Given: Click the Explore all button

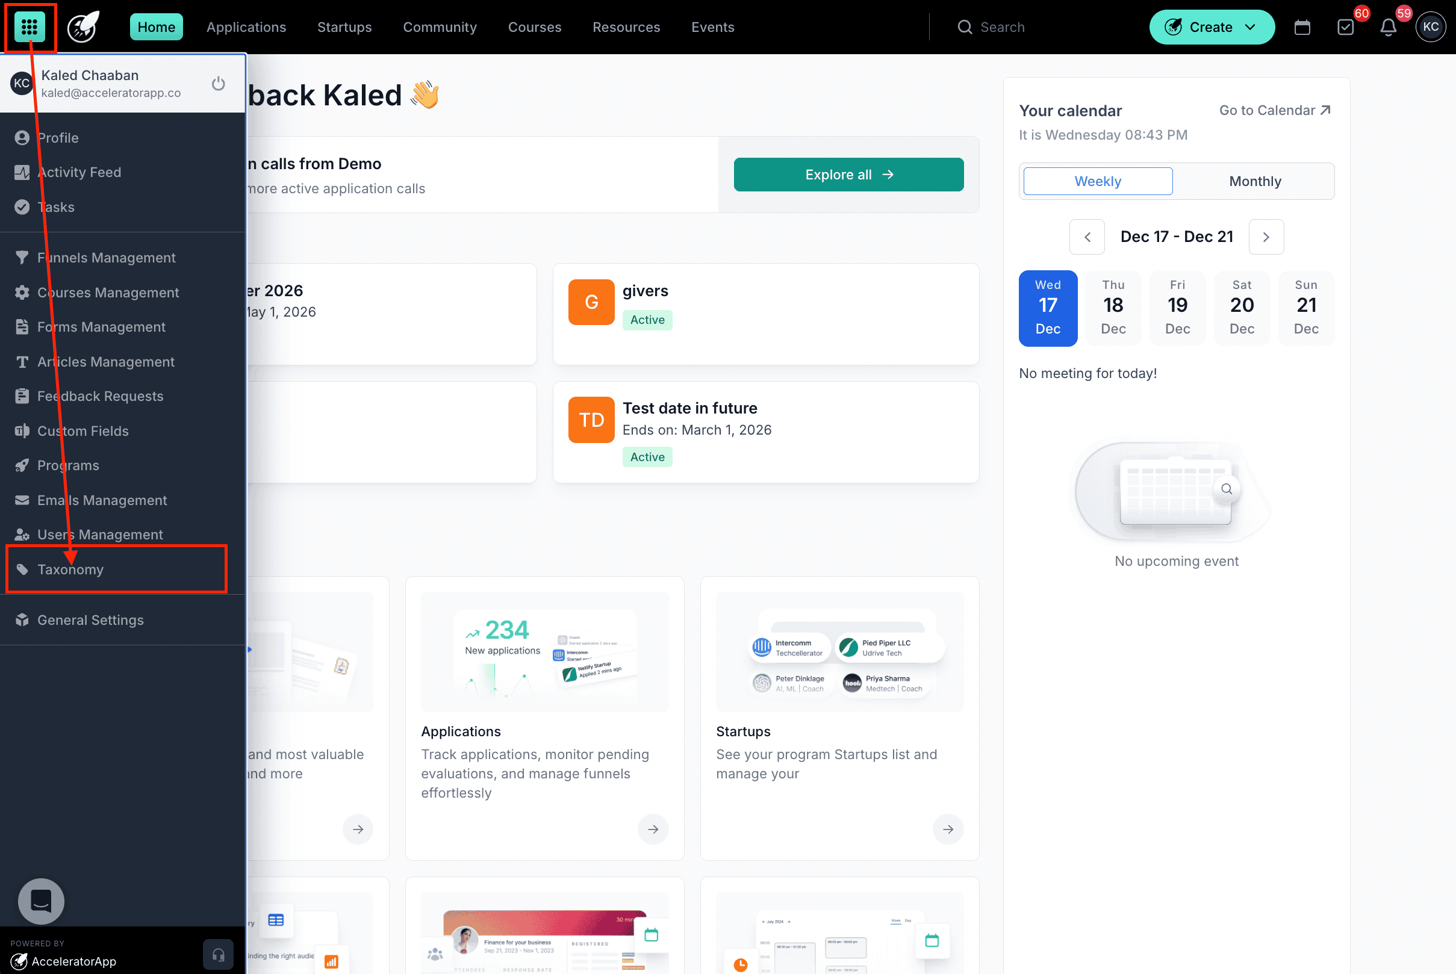Looking at the screenshot, I should 848,175.
